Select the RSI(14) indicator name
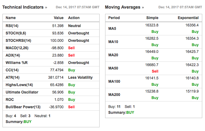The width and height of the screenshot is (205, 131). coord(12,26)
